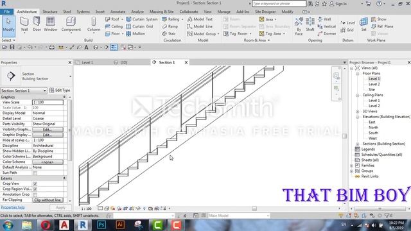Click the Ceiling tool
Viewport: 411px width, 231px height.
(x=114, y=26)
